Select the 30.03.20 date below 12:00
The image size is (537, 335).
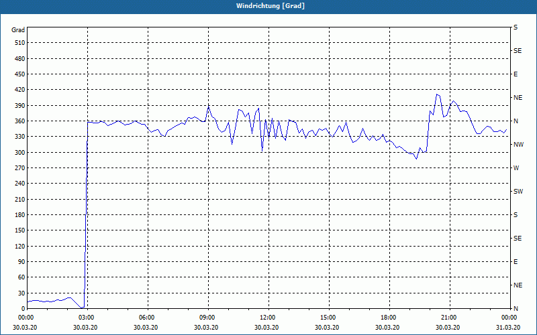tap(266, 328)
